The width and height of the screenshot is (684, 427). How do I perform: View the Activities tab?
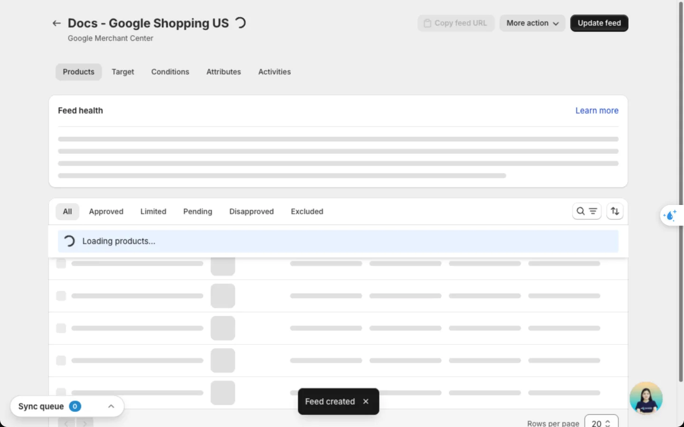[x=275, y=72]
